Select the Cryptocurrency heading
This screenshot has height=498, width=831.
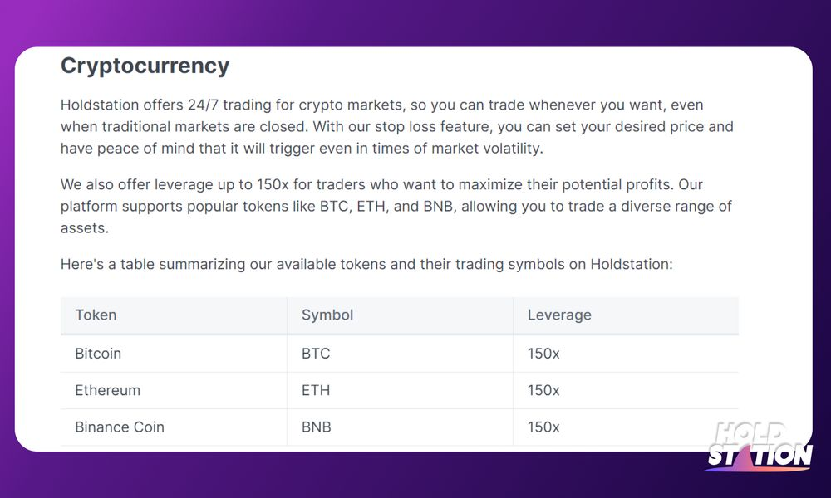pos(145,66)
